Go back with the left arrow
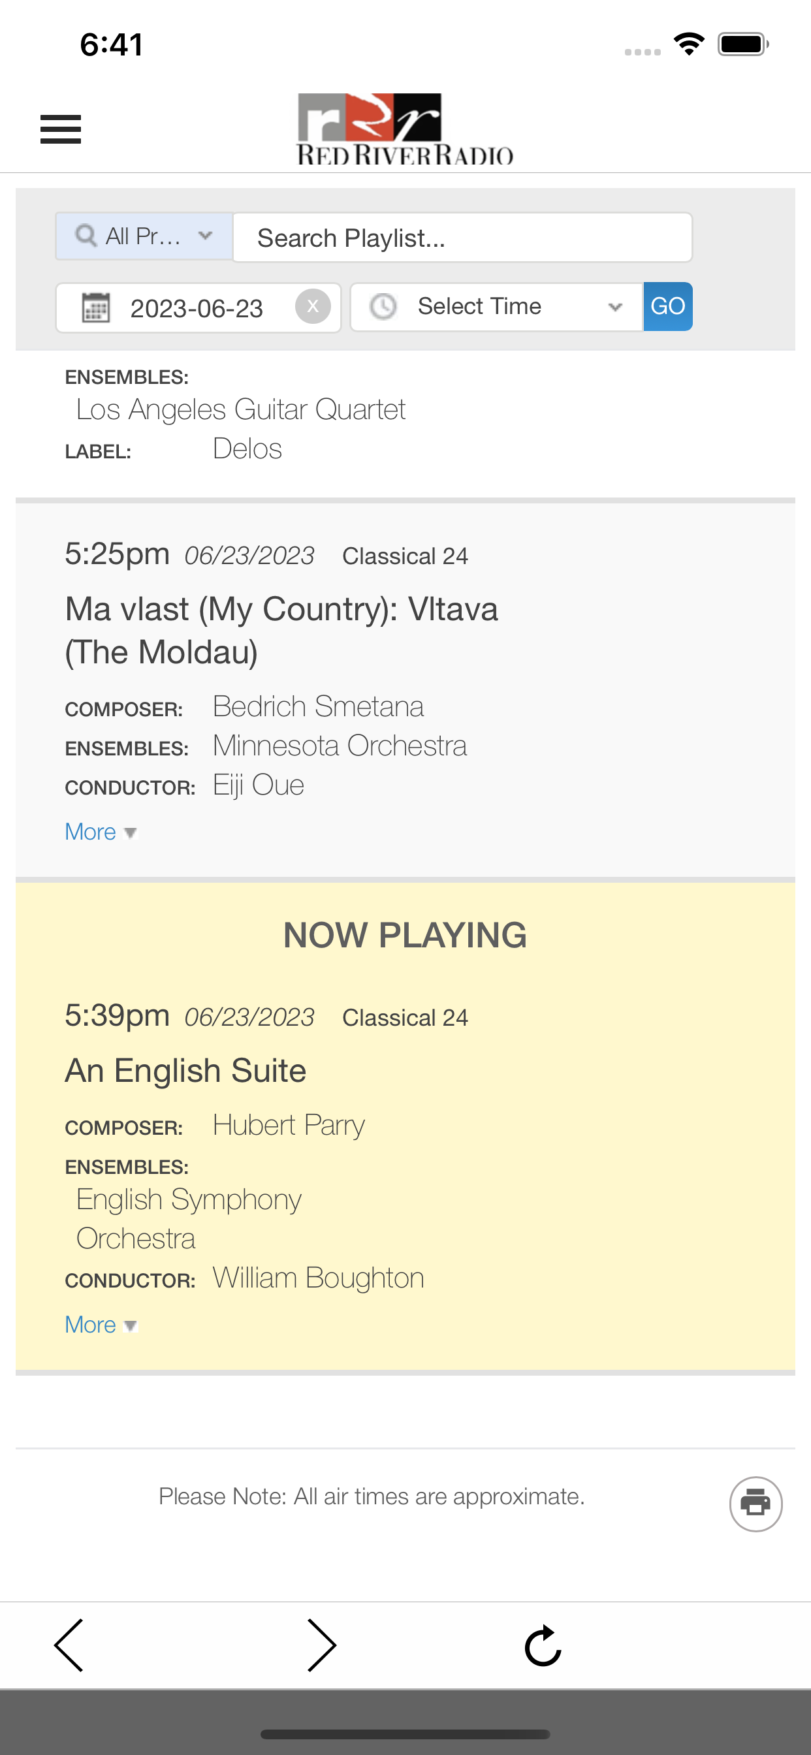The height and width of the screenshot is (1755, 811). click(69, 1645)
